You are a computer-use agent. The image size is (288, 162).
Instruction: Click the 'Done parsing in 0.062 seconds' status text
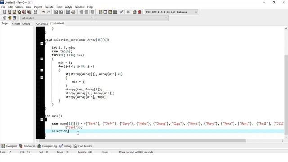tap(136, 152)
